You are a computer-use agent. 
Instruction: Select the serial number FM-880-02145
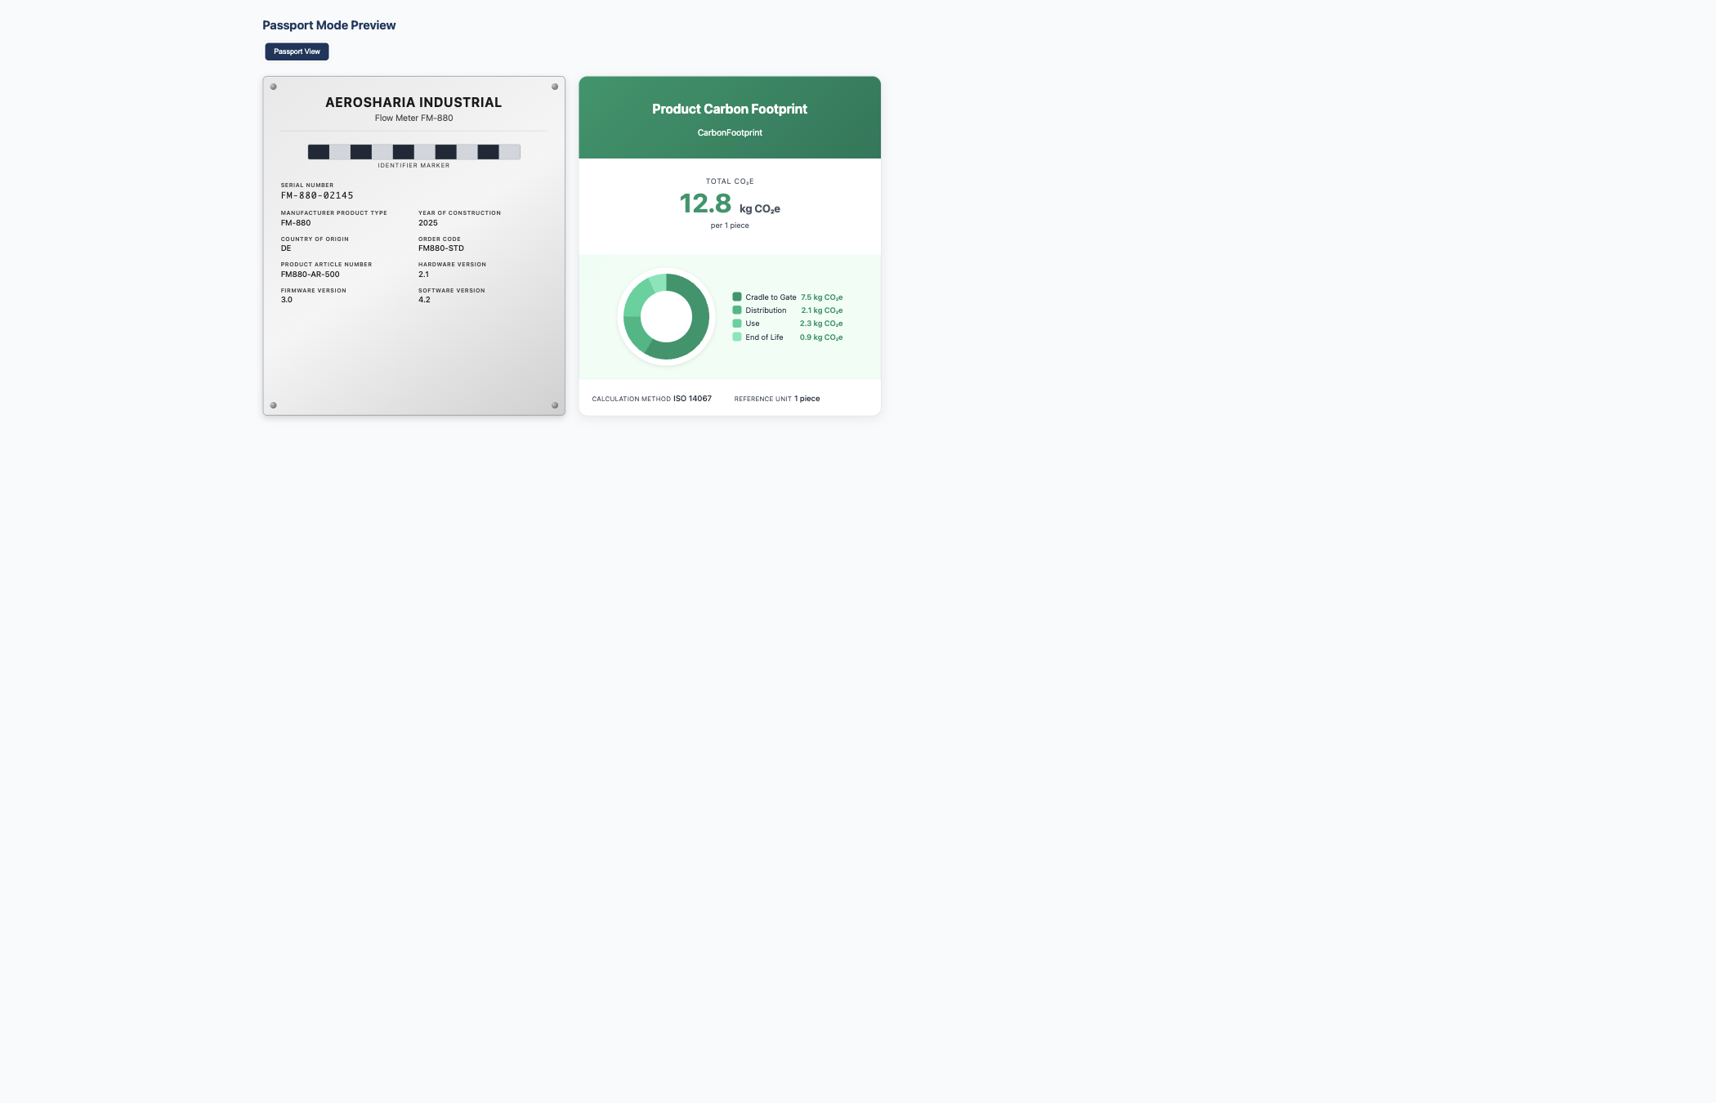pyautogui.click(x=316, y=195)
